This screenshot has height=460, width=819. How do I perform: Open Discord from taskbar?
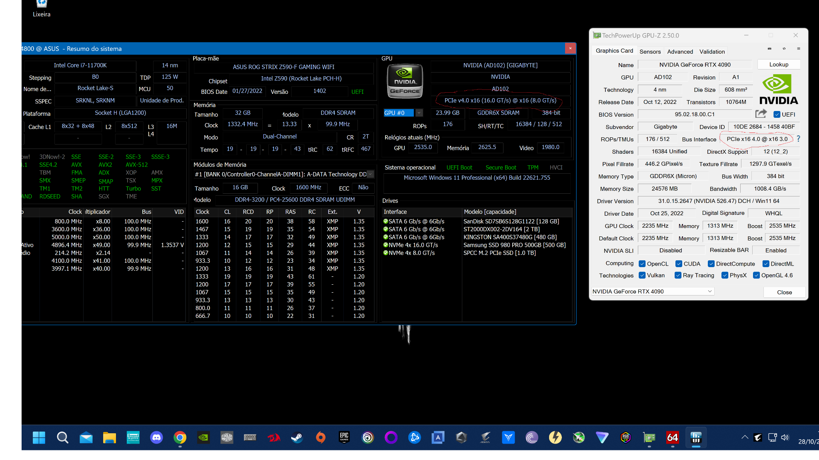pos(156,438)
